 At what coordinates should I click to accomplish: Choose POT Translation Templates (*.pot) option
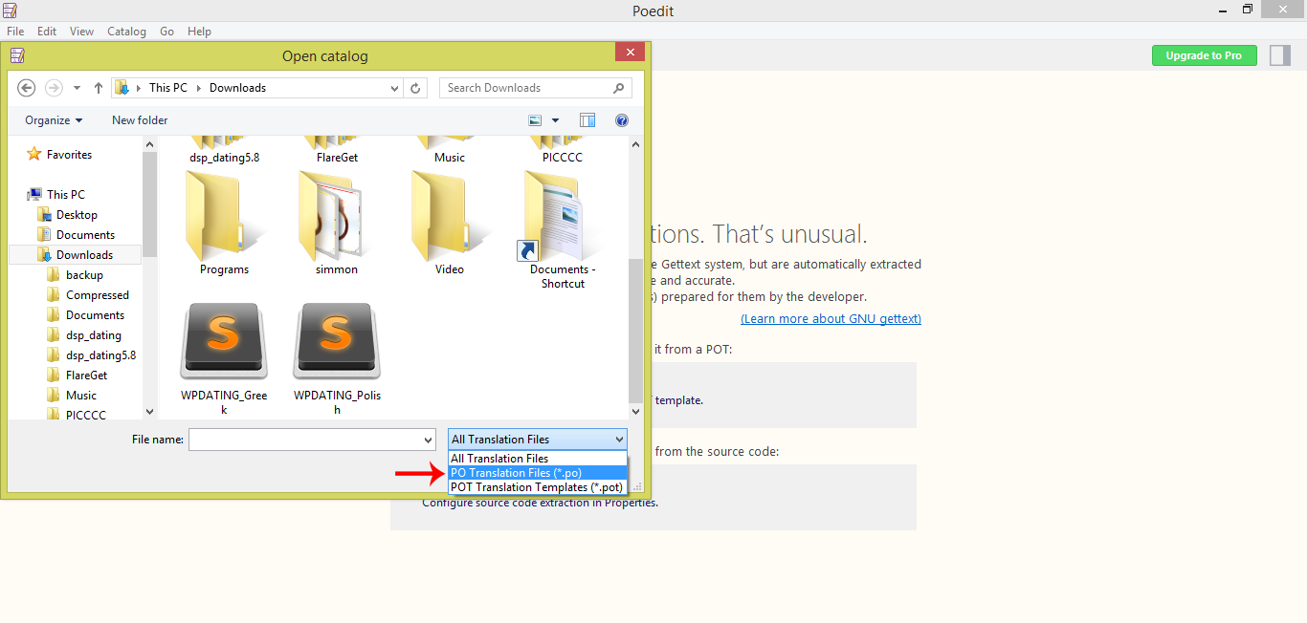538,487
